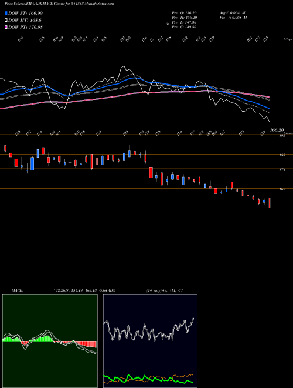Viewport: 293px width, 388px height.
Task: Select the 'DOW MT: 168.6' label
Action: 25,21
